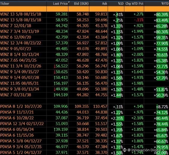Select the YTD value +83.49%
Viewport: 169px width, 155px height.
coord(161,20)
